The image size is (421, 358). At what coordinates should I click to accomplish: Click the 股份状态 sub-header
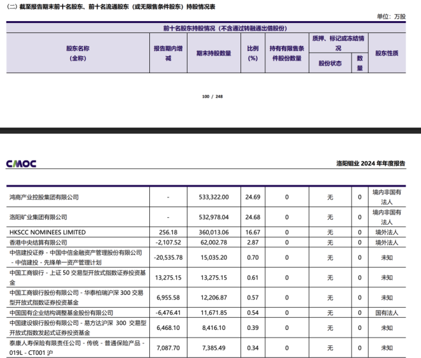pyautogui.click(x=330, y=63)
